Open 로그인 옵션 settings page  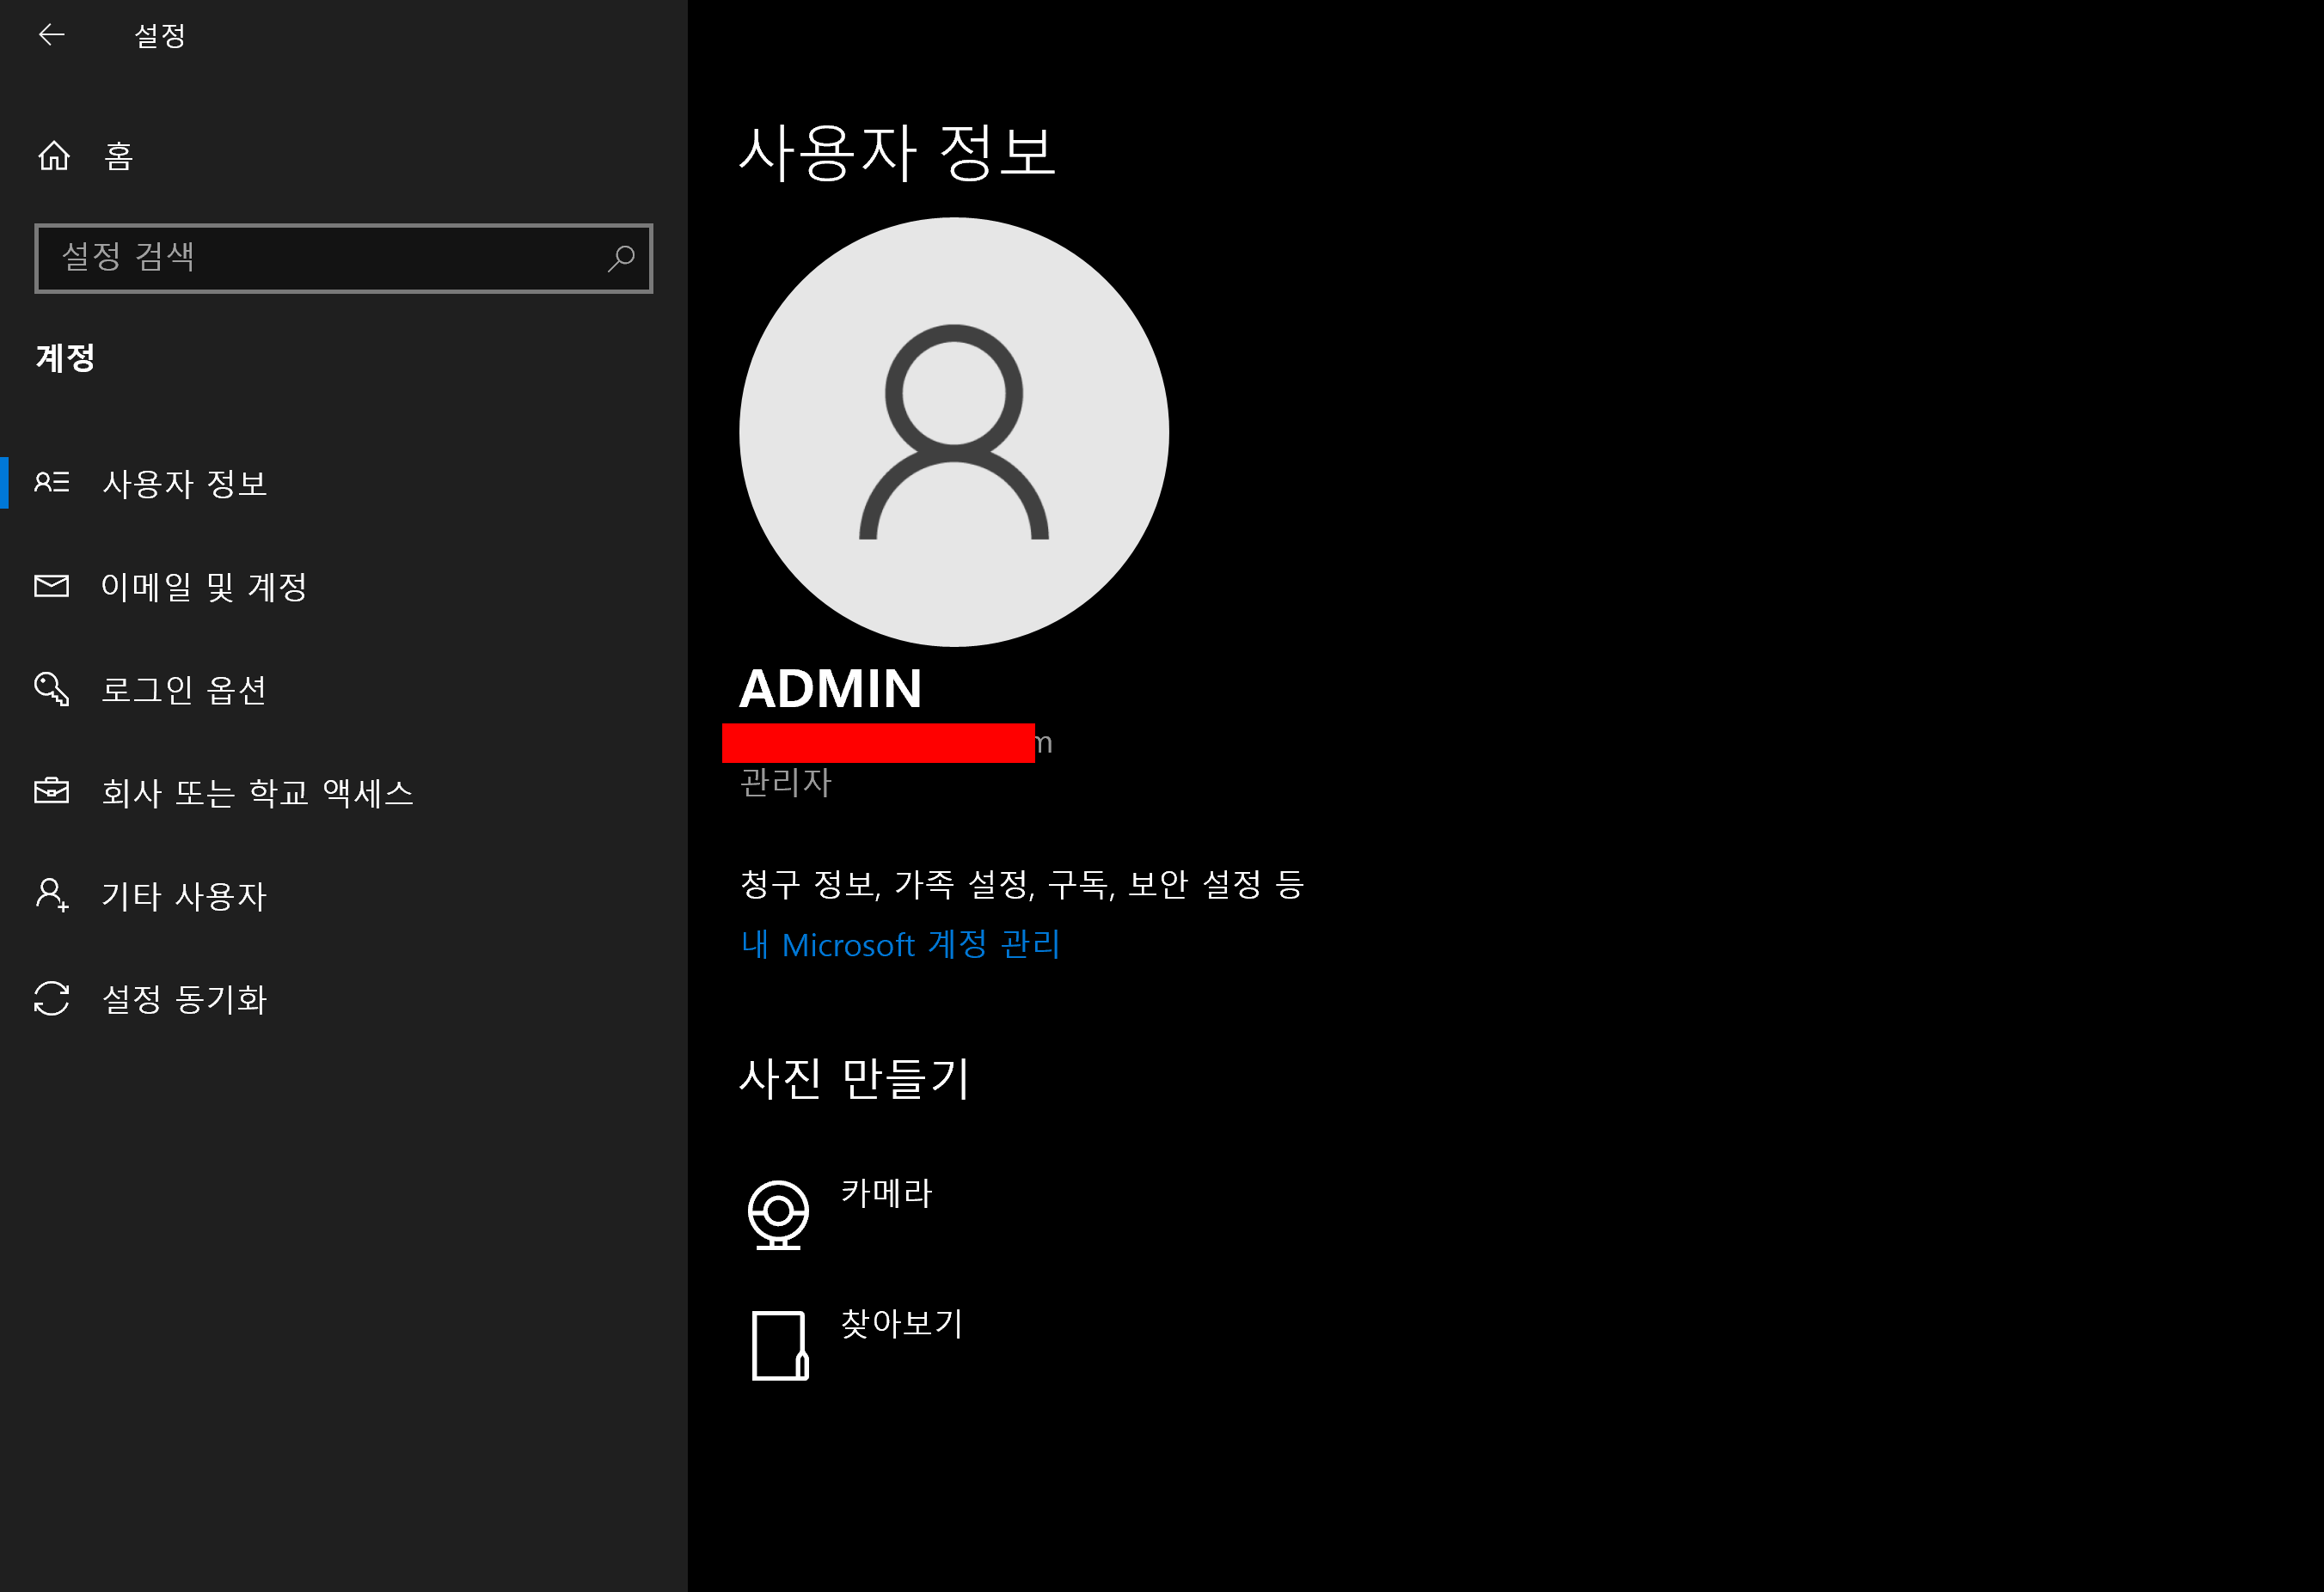pos(184,690)
